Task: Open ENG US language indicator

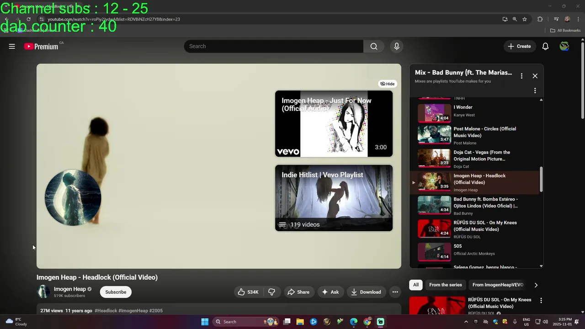Action: [526, 322]
